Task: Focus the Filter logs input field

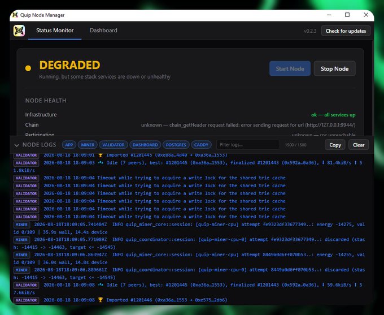Action: point(248,145)
